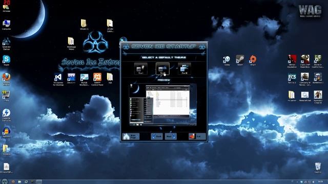328x184 pixels.
Task: Open the headphones app desktop shortcut
Action: [x=6, y=132]
